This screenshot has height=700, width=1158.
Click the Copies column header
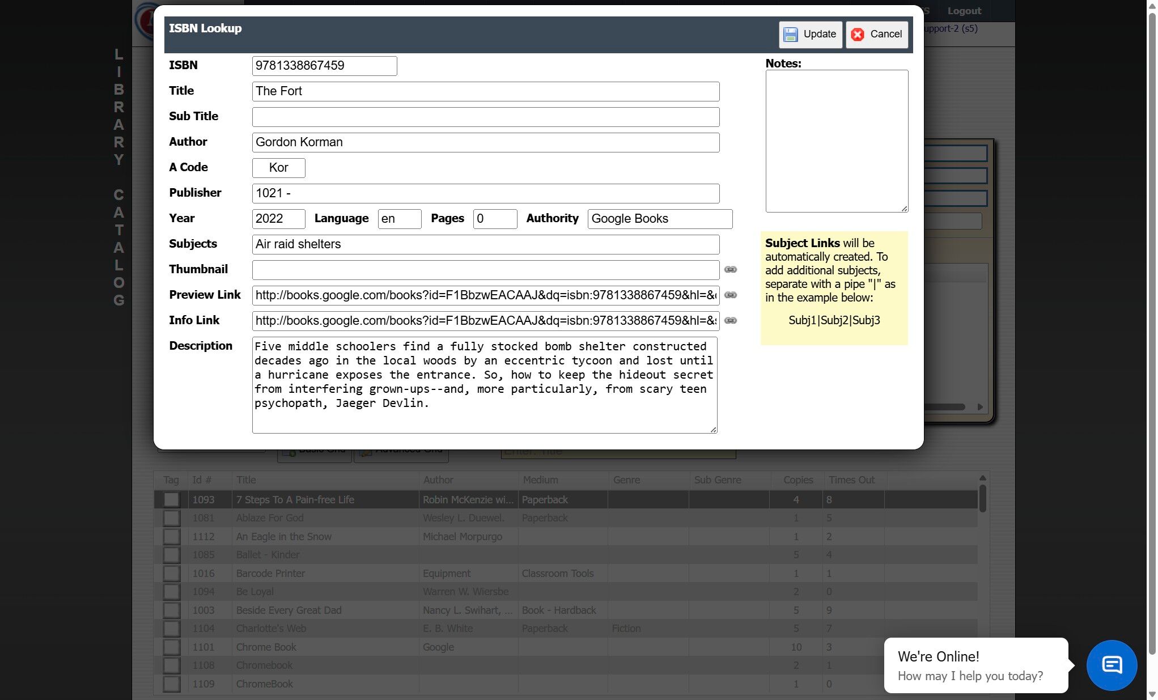pos(798,480)
